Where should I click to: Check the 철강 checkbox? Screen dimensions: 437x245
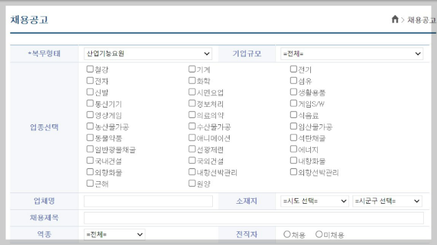(x=90, y=69)
